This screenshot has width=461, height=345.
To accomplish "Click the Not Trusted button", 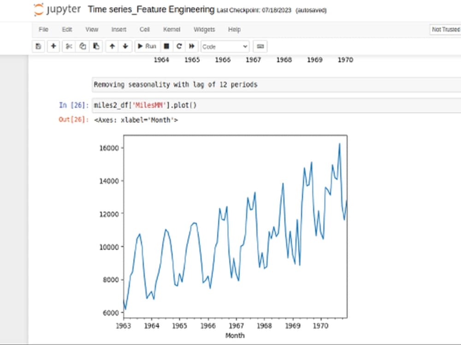I will tap(445, 29).
